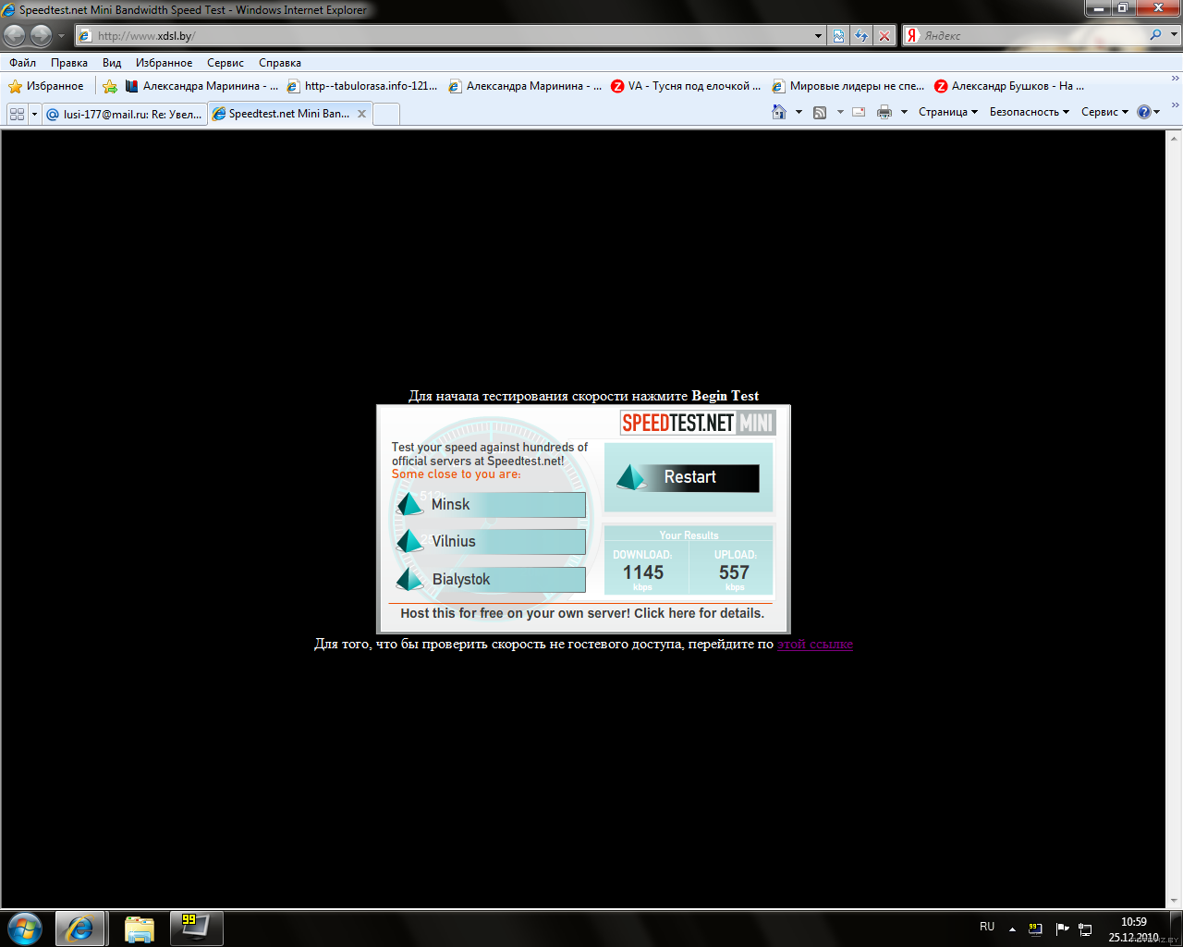The height and width of the screenshot is (947, 1183).
Task: Open VA - Тусня под елочкой favorite
Action: [686, 86]
